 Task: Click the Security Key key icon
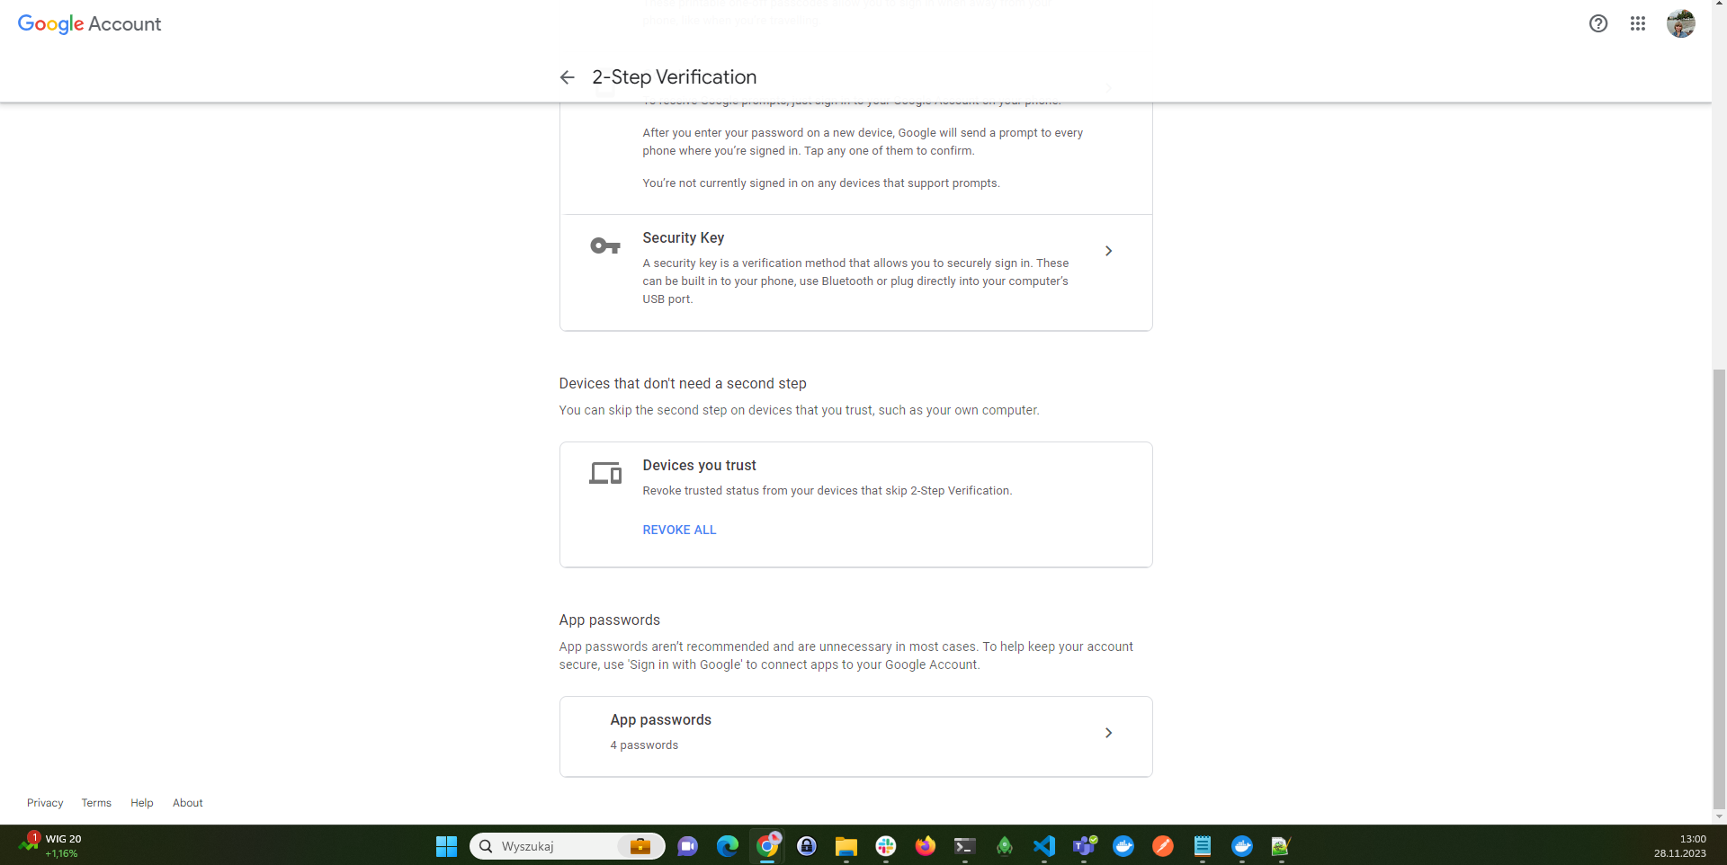point(605,245)
